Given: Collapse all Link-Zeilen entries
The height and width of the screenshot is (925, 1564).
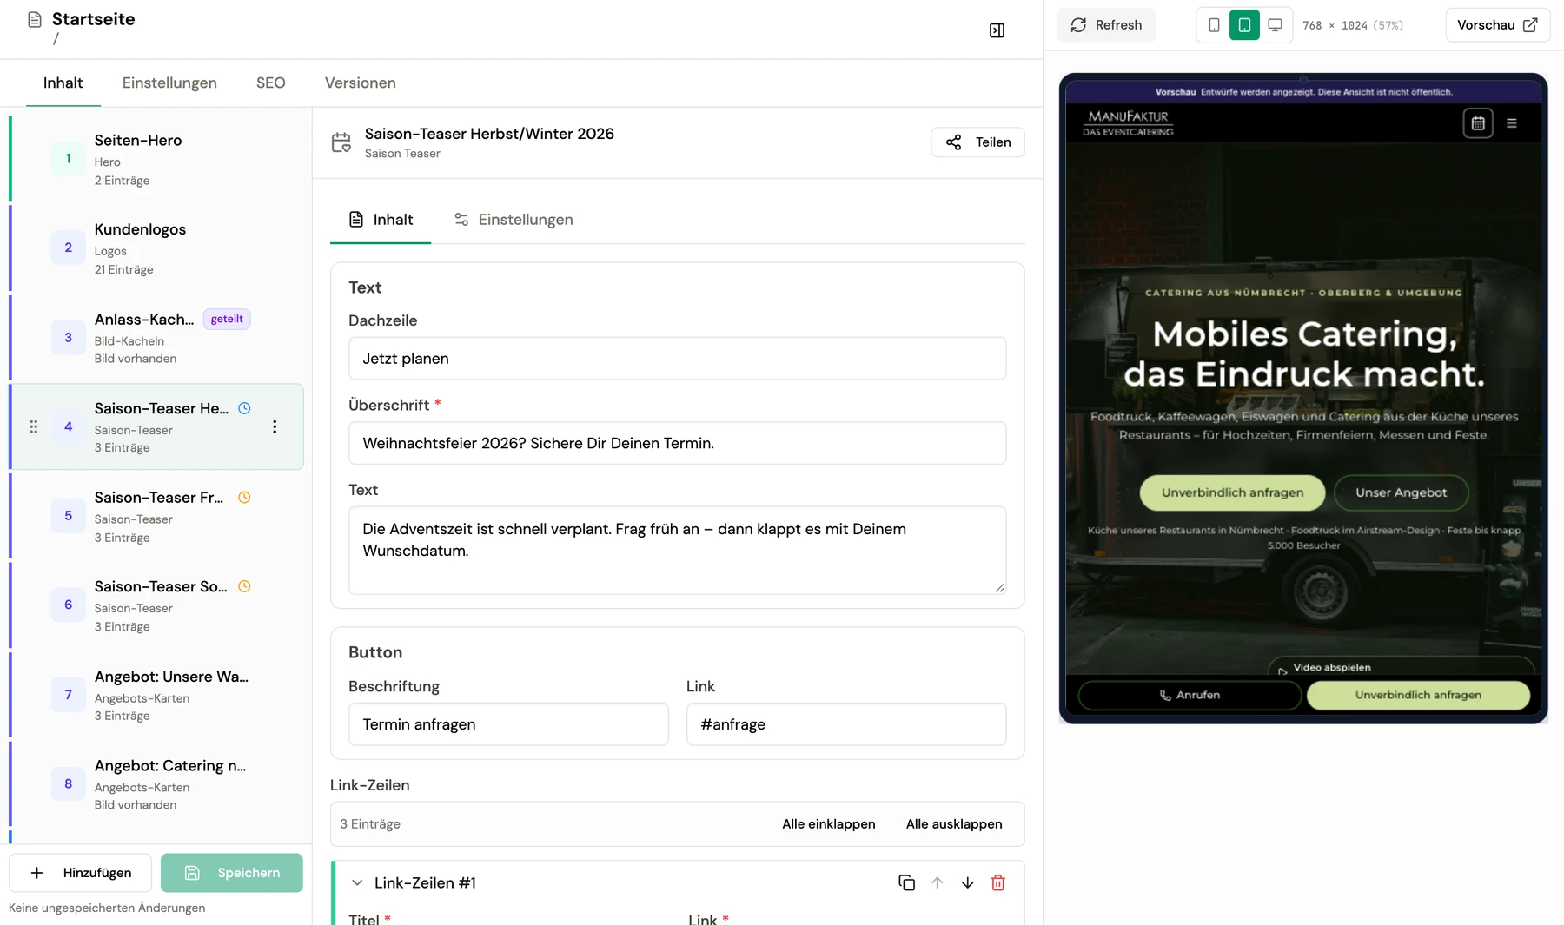Looking at the screenshot, I should (x=829, y=824).
